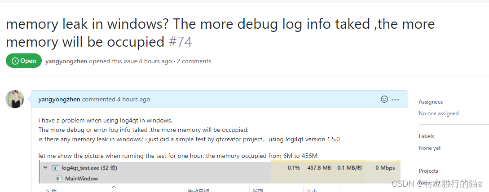The height and width of the screenshot is (192, 489).
Task: Open yangyongzhen commenter name link
Action: tap(59, 100)
